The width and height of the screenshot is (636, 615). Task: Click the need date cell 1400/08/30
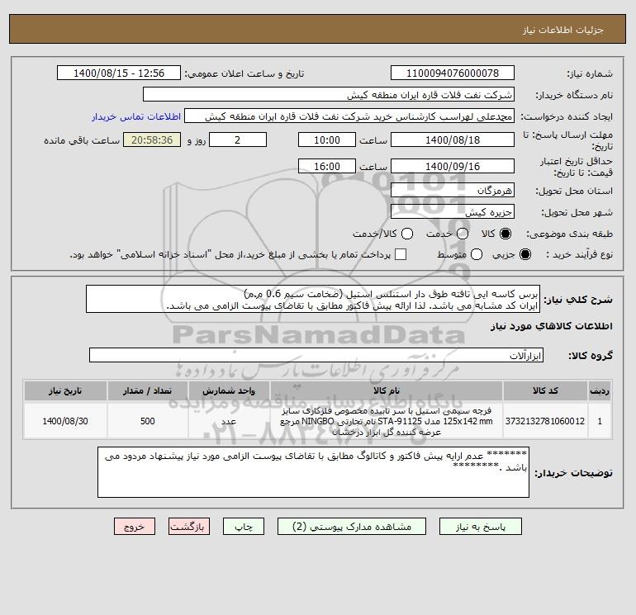(x=65, y=421)
